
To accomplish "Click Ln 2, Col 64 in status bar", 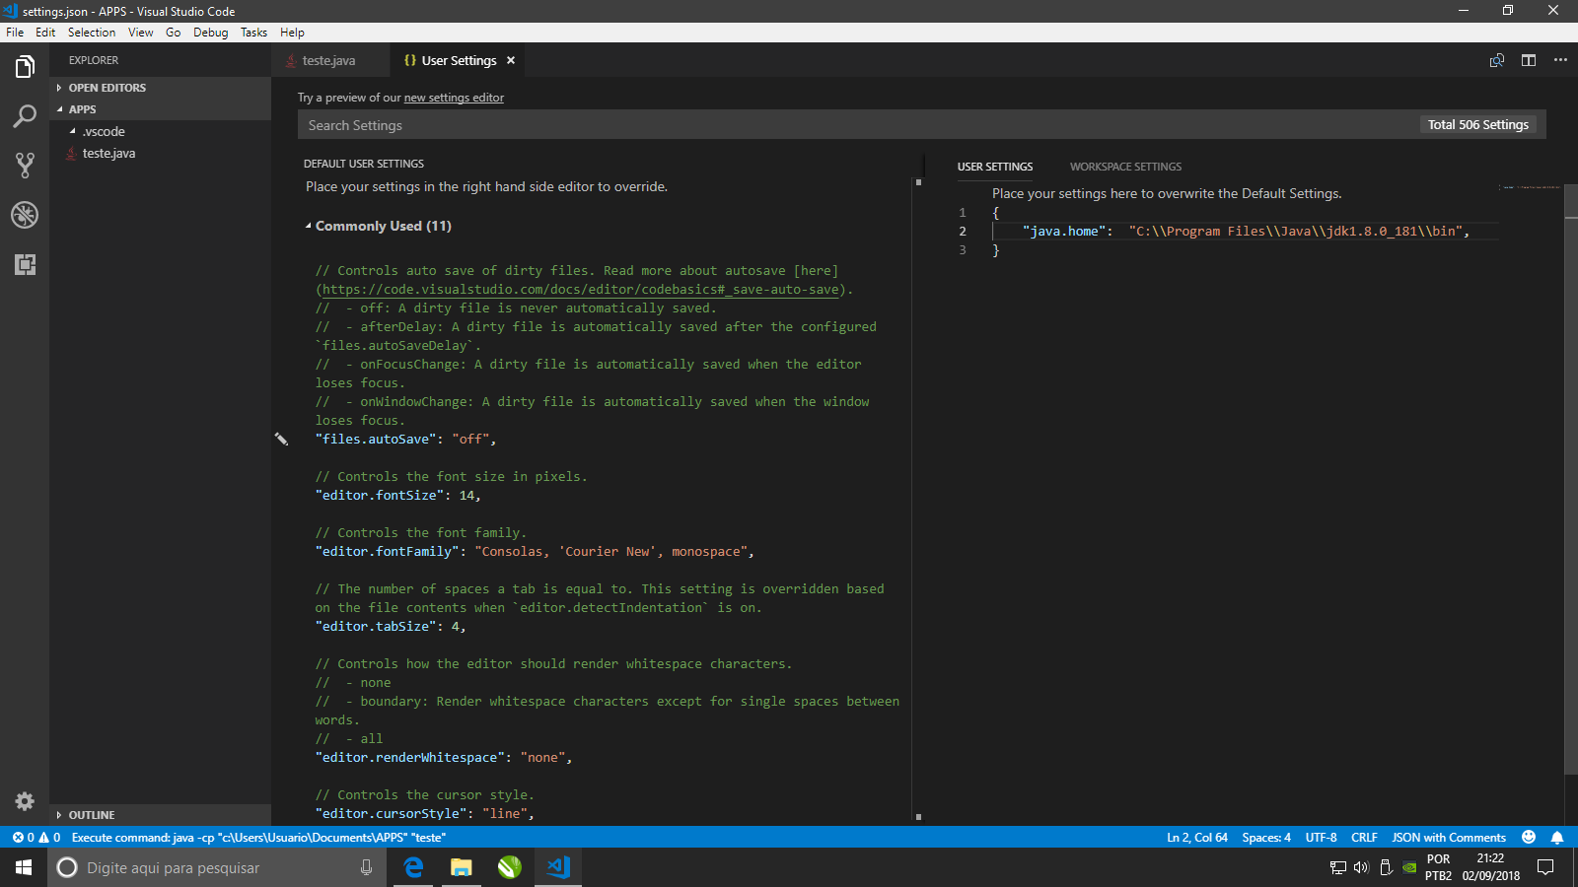I will (x=1197, y=838).
